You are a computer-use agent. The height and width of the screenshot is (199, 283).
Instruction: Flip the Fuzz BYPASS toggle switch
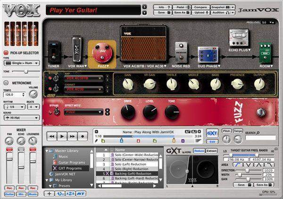click(57, 112)
